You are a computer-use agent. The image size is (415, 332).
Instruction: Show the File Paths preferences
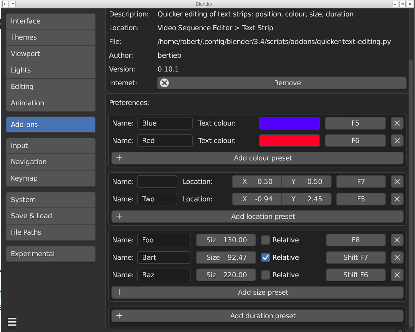click(51, 232)
